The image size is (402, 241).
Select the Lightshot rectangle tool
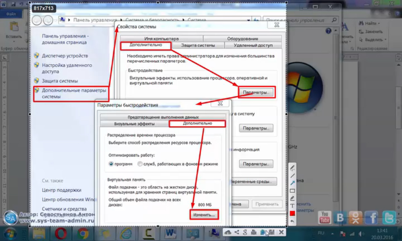click(x=292, y=191)
